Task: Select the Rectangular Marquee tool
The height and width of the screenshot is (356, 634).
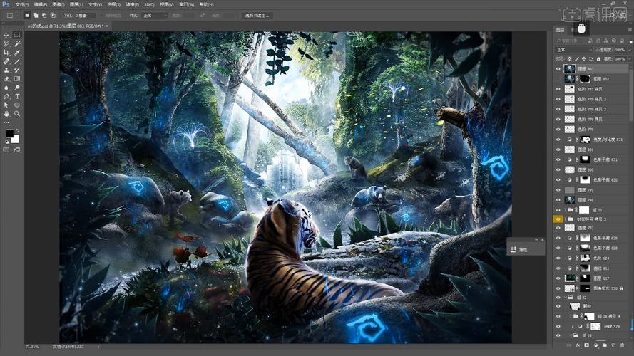Action: (17, 35)
